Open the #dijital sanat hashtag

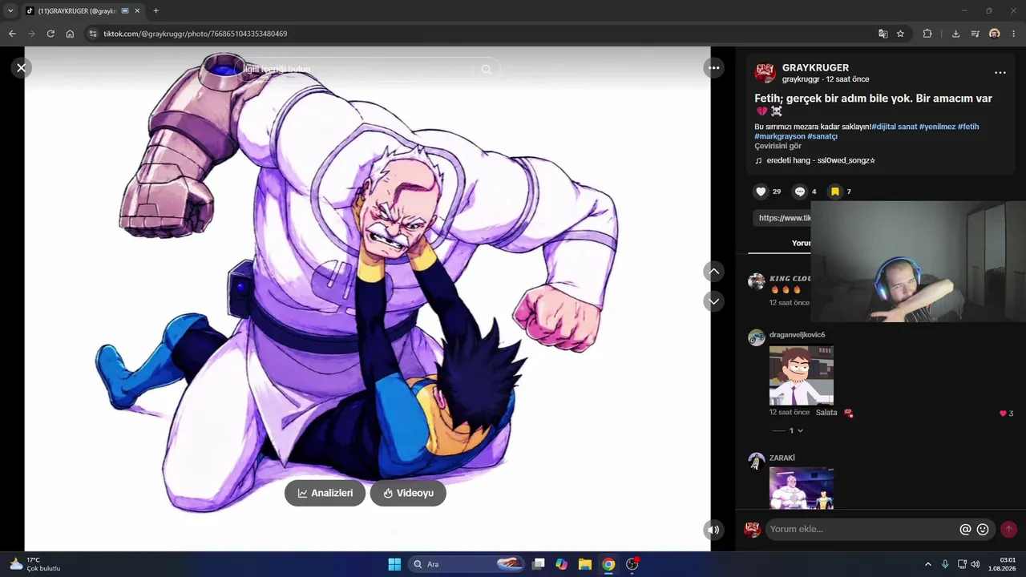coord(894,127)
